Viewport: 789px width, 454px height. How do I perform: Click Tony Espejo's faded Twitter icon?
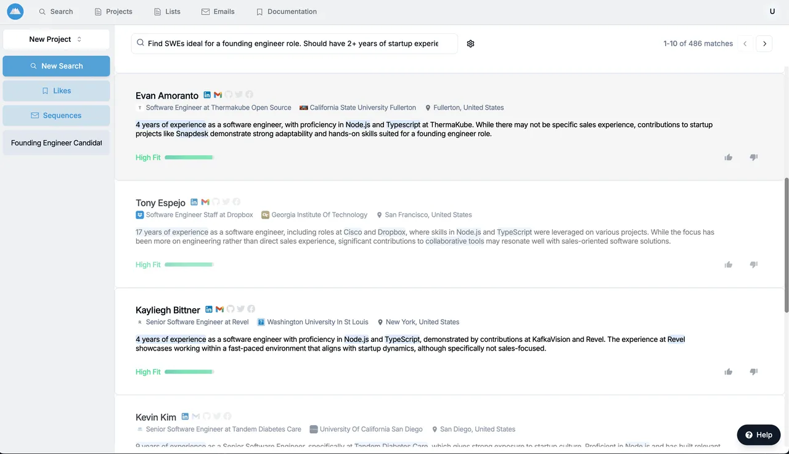tap(226, 202)
